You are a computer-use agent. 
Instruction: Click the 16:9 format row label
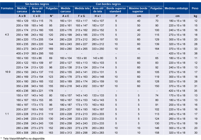coord(7,72)
